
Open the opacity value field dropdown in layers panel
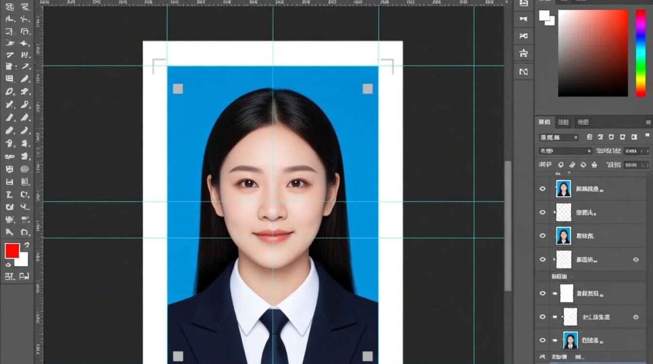point(636,151)
